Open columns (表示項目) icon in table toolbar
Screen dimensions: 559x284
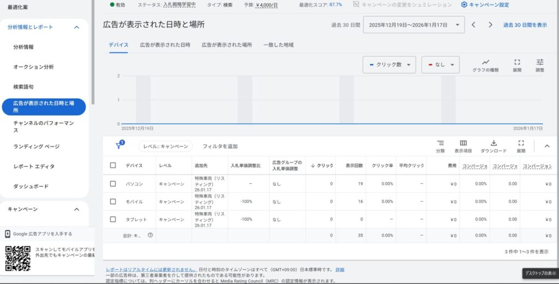(463, 143)
